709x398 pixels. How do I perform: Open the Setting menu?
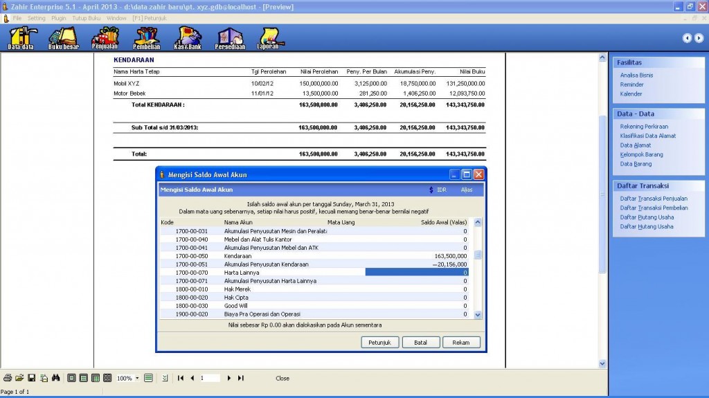click(36, 17)
